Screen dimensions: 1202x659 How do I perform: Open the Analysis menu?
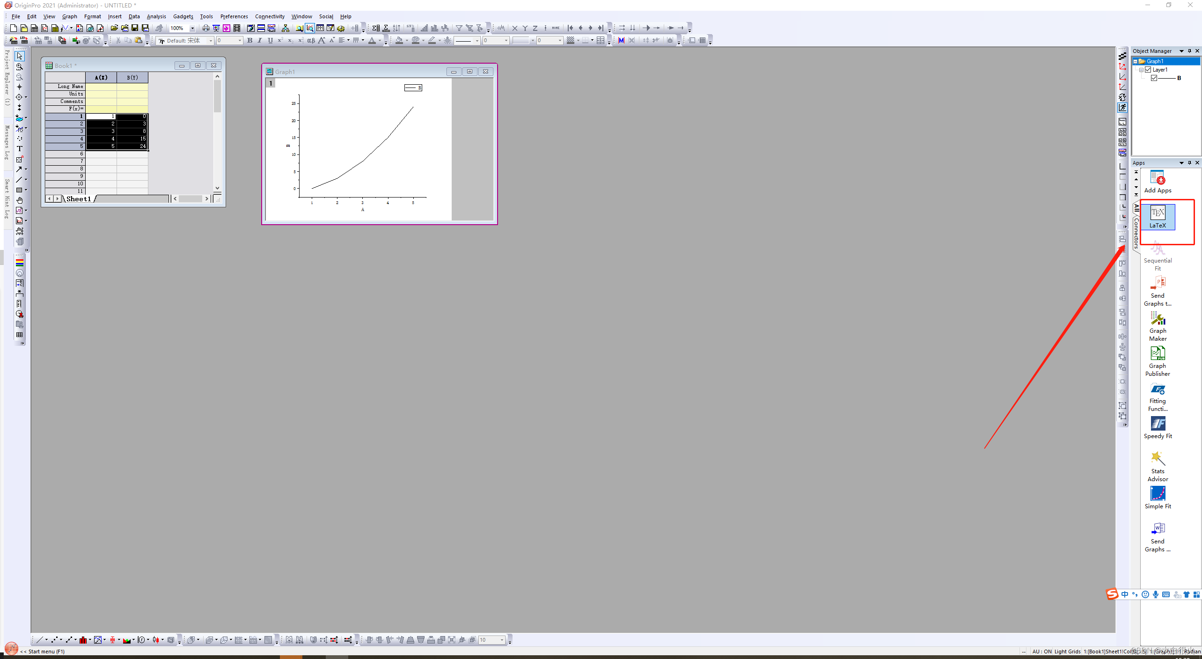pyautogui.click(x=156, y=16)
